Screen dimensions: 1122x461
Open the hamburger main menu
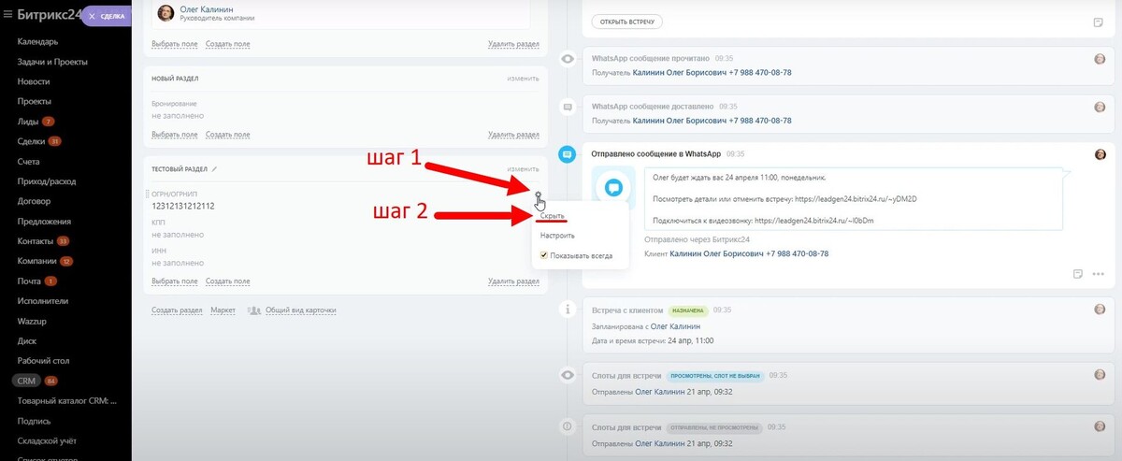click(x=7, y=14)
